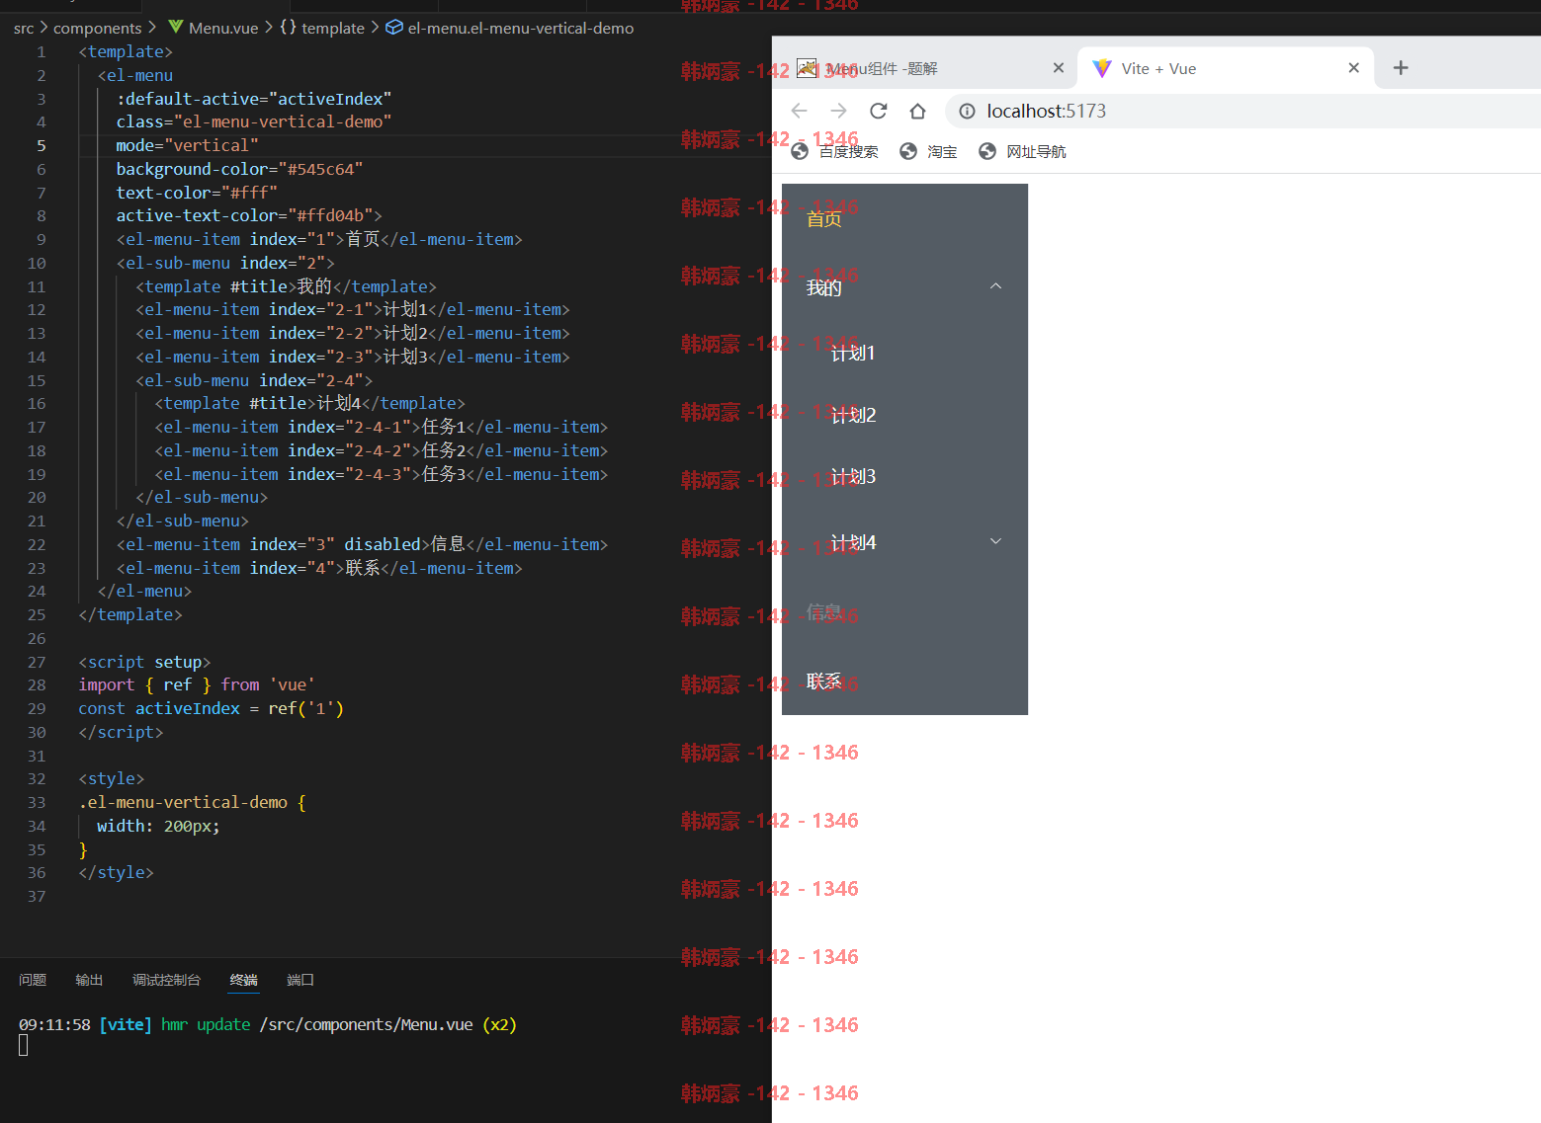1541x1123 pixels.
Task: Click Menu.vue in breadcrumb
Action: coord(223,28)
